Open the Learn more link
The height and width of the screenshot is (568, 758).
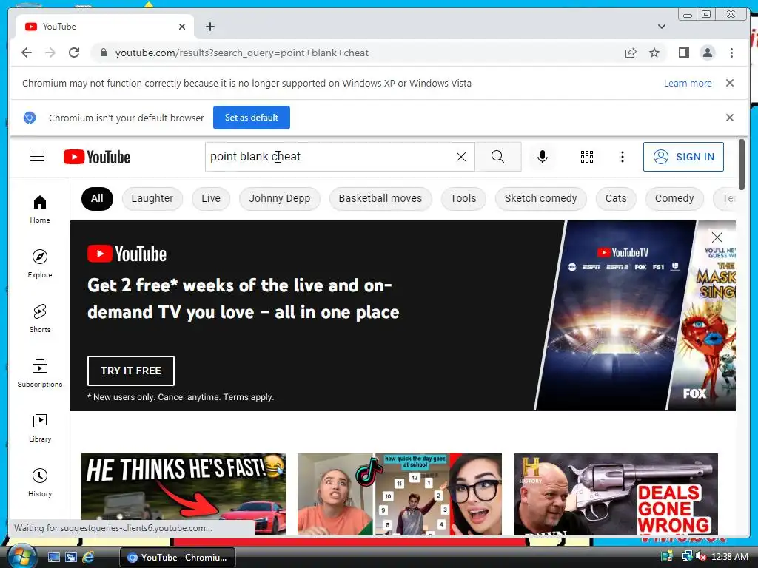[688, 83]
